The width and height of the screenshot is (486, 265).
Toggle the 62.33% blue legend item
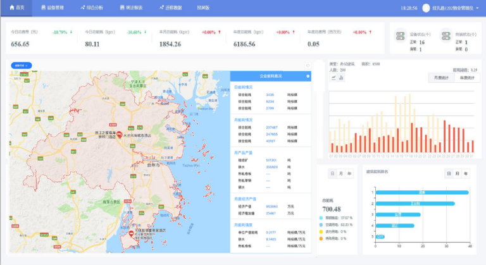336,225
